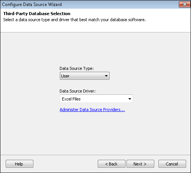Select the User data source type box

click(85, 76)
